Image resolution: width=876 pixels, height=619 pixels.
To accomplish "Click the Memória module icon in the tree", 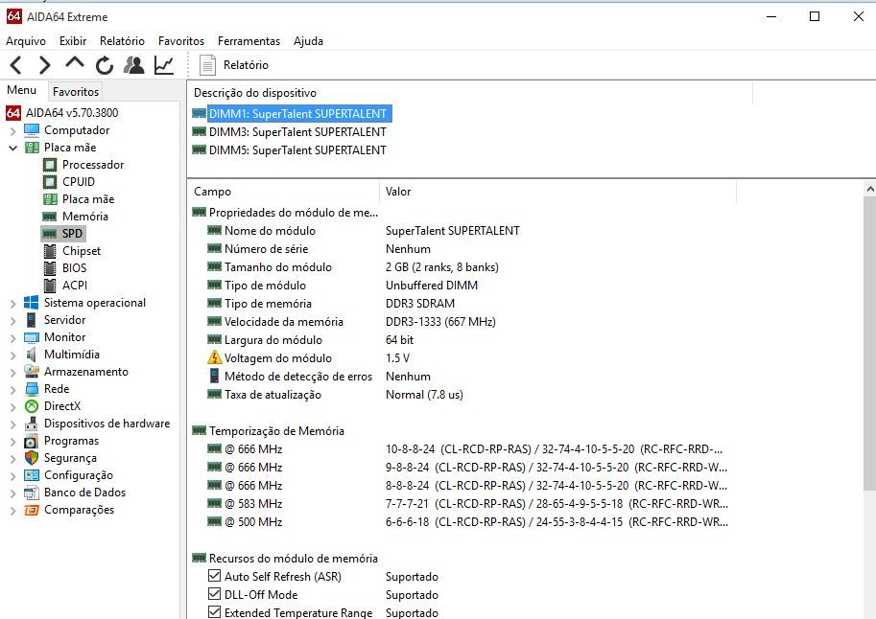I will [50, 217].
